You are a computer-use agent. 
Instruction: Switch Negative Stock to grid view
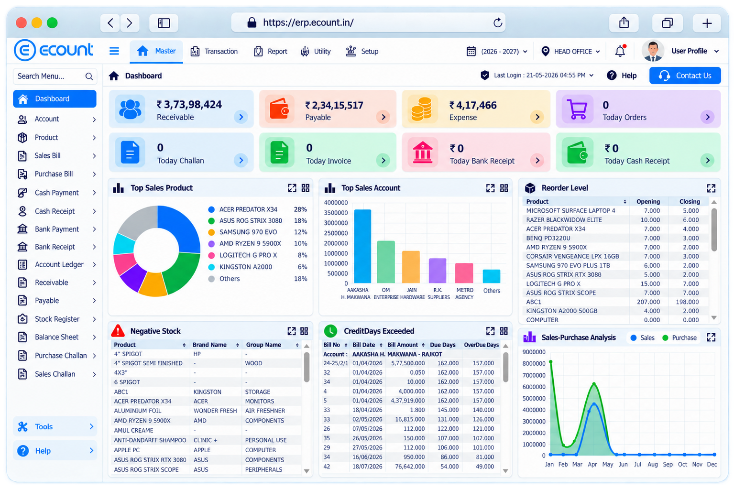tap(305, 331)
